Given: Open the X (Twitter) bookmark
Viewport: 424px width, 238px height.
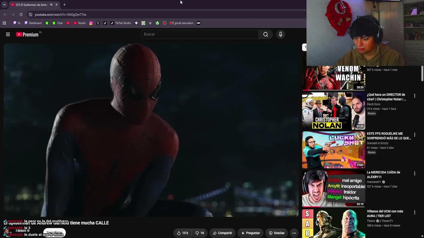Looking at the screenshot, I should pos(98,23).
